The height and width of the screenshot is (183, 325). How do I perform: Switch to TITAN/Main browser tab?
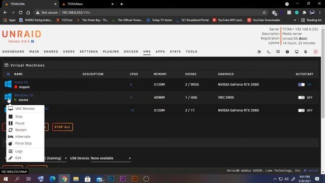87,4
